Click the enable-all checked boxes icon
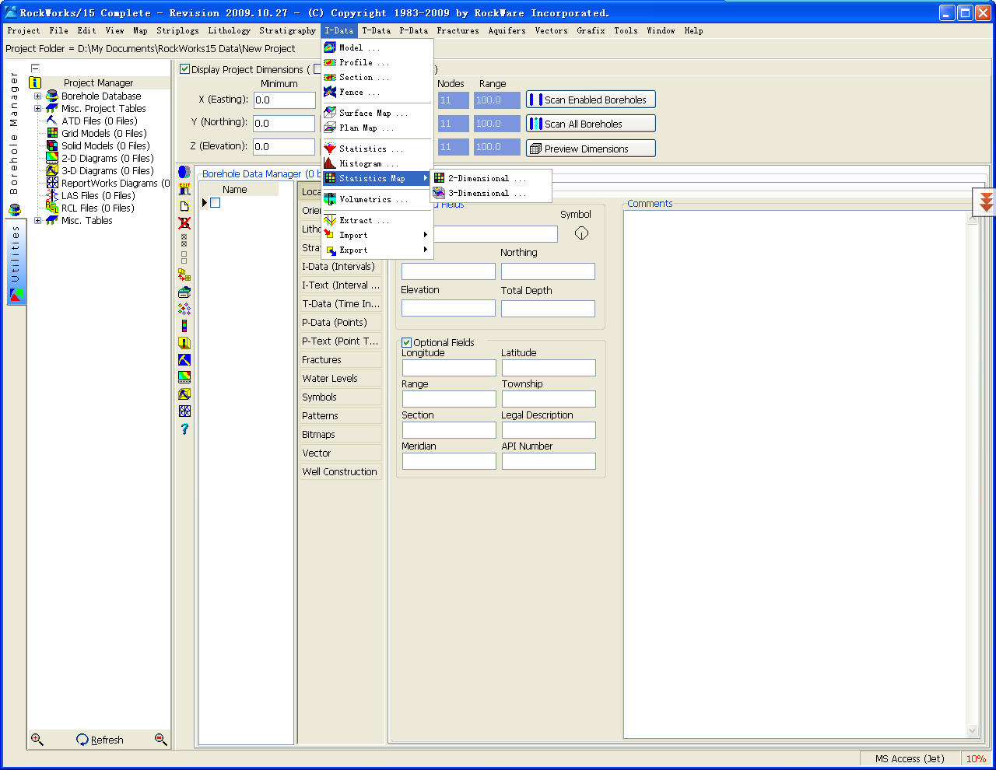This screenshot has height=770, width=996. coord(184,240)
